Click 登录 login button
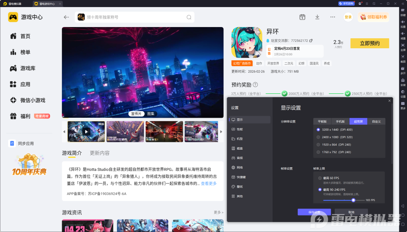Screen dimensions: 407x232 (348, 17)
